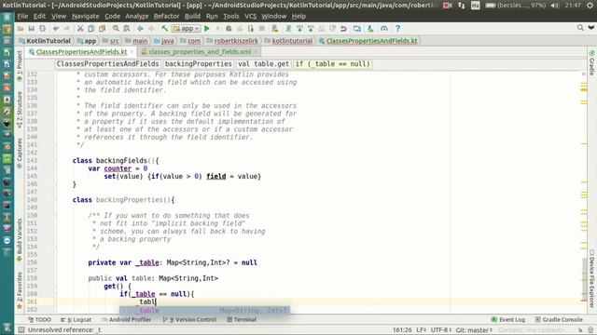This screenshot has width=597, height=335.
Task: Open Find with the magnifier toolbar icon
Action: (x=116, y=29)
